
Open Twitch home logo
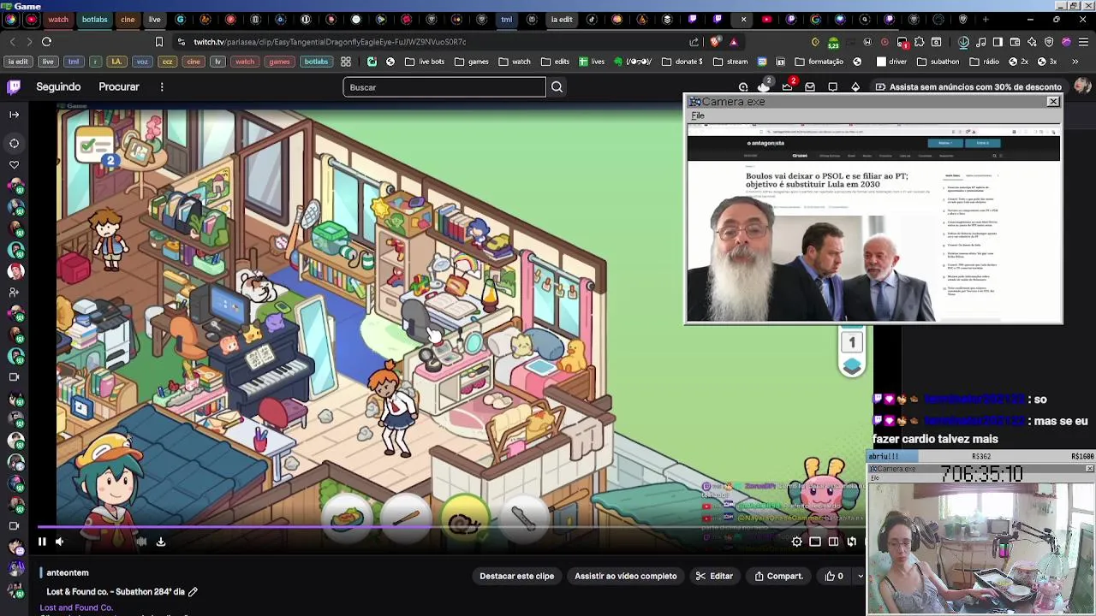(14, 86)
